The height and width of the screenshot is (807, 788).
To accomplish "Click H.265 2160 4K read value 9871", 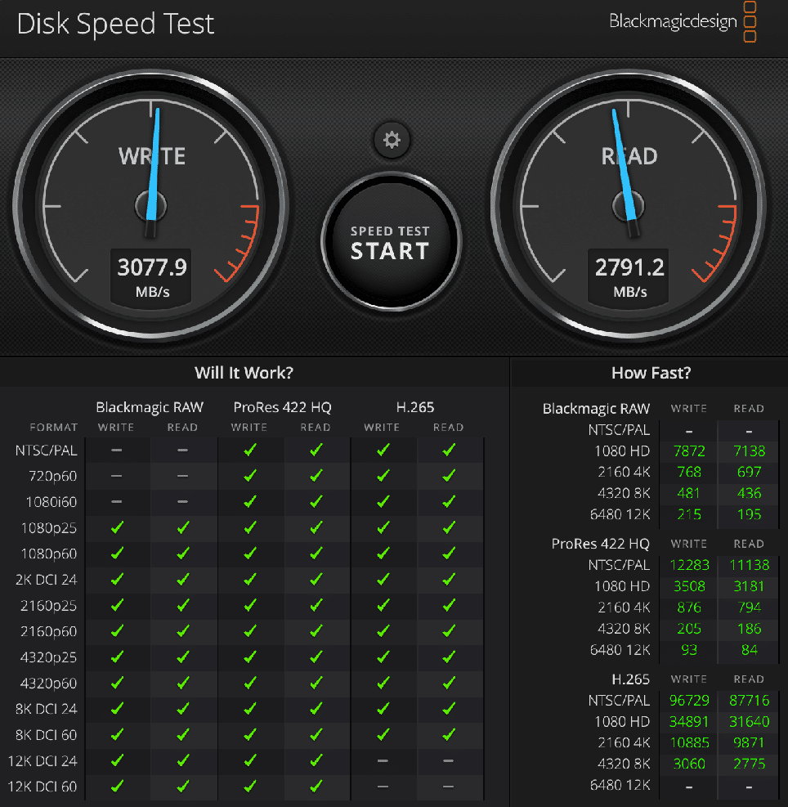I will click(x=749, y=743).
